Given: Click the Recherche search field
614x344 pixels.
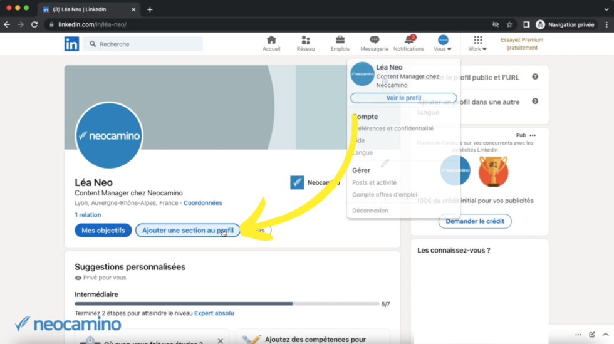Looking at the screenshot, I should coord(143,44).
